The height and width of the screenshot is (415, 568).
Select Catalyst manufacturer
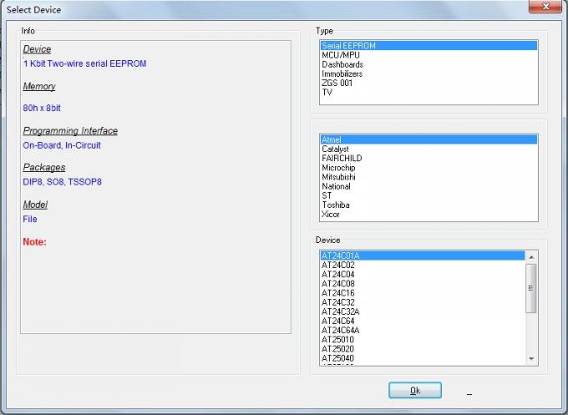pyautogui.click(x=429, y=149)
